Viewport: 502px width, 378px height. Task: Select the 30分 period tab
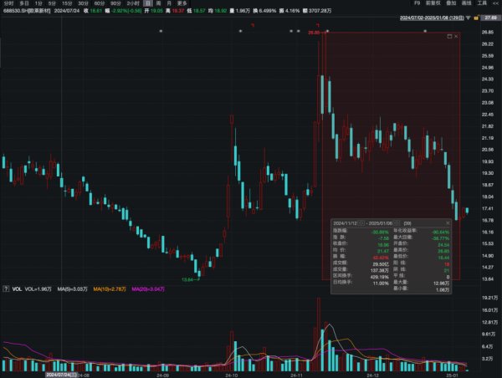83,3
